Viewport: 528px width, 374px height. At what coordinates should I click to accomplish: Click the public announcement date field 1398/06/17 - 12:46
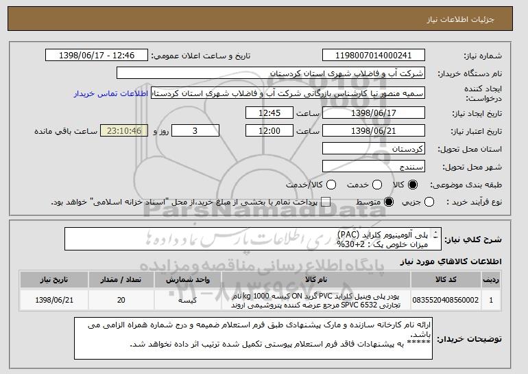[97, 56]
